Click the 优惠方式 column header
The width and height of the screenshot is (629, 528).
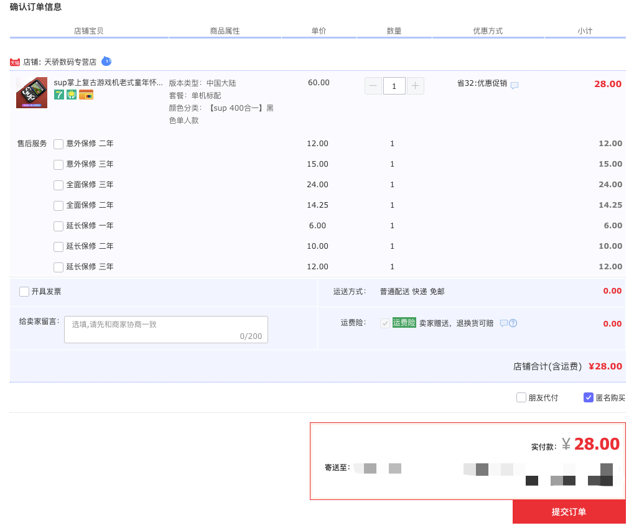488,31
